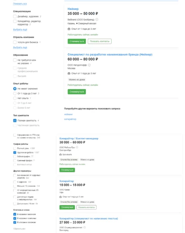Expand more specializations via Выбрать ещё
This screenshot has height=233, width=185.
[20, 30]
